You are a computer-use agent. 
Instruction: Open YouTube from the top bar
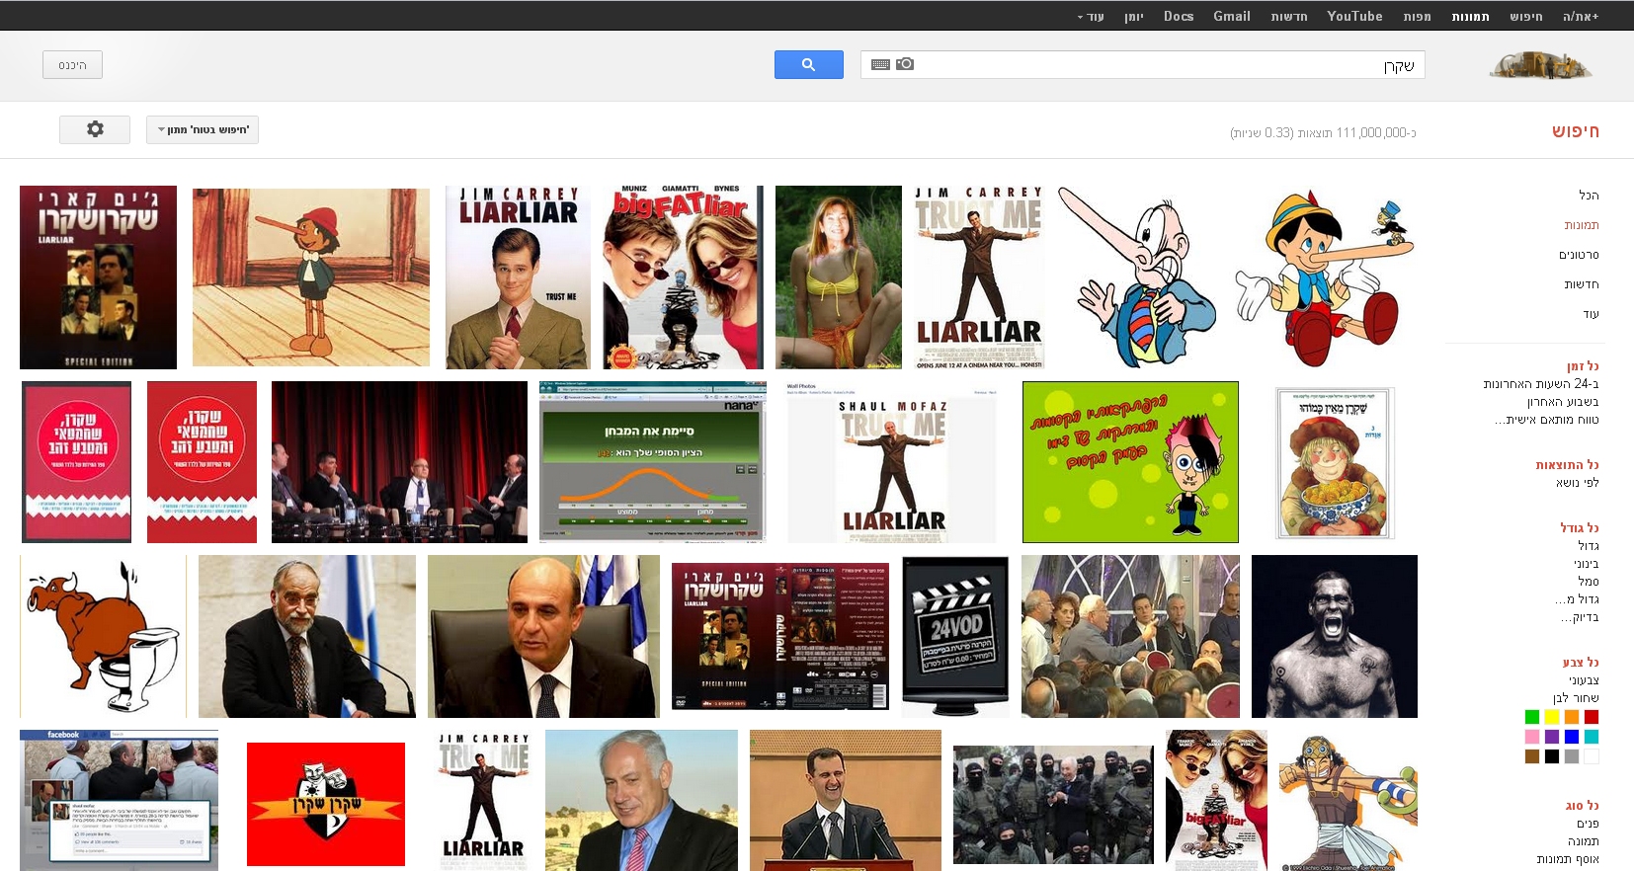pyautogui.click(x=1354, y=16)
